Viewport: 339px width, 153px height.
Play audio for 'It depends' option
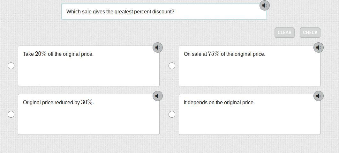click(x=319, y=96)
